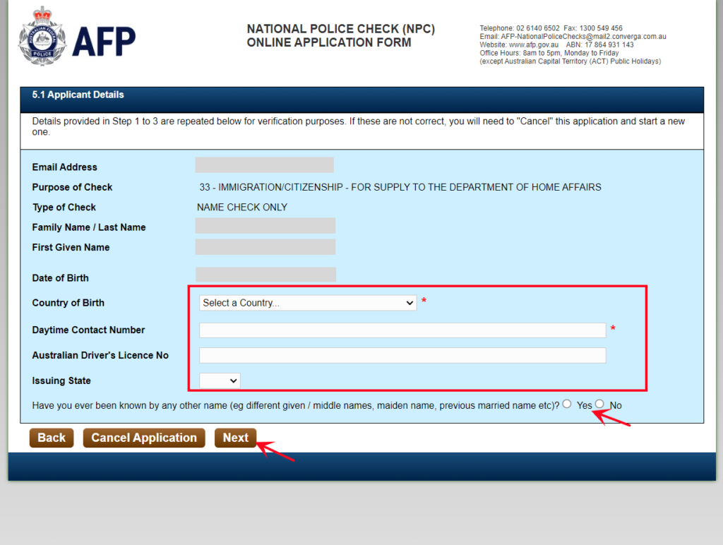Viewport: 723px width, 545px height.
Task: Click the Daytime Contact Number input field
Action: coord(402,330)
